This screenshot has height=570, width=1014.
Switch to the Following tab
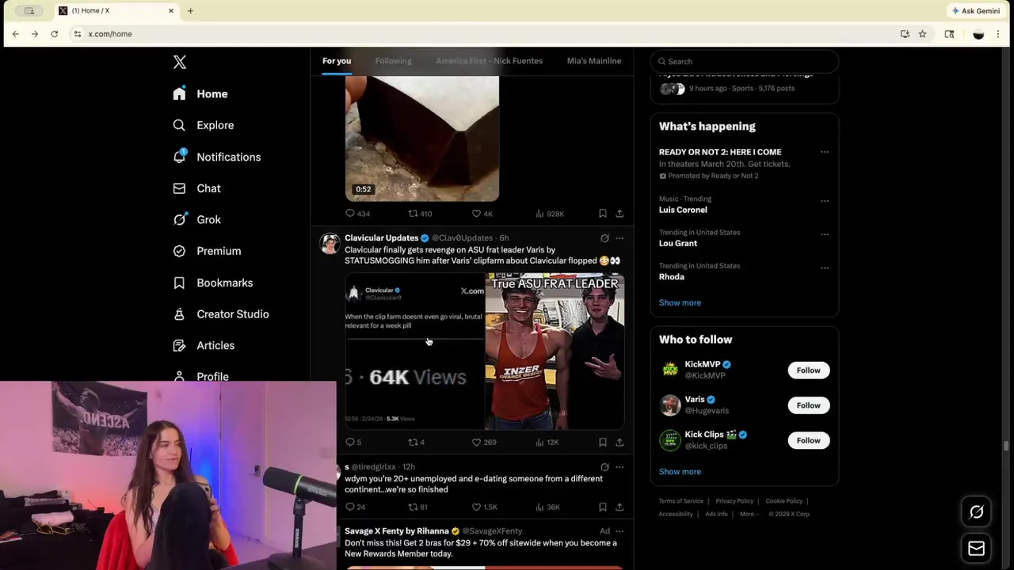(393, 61)
